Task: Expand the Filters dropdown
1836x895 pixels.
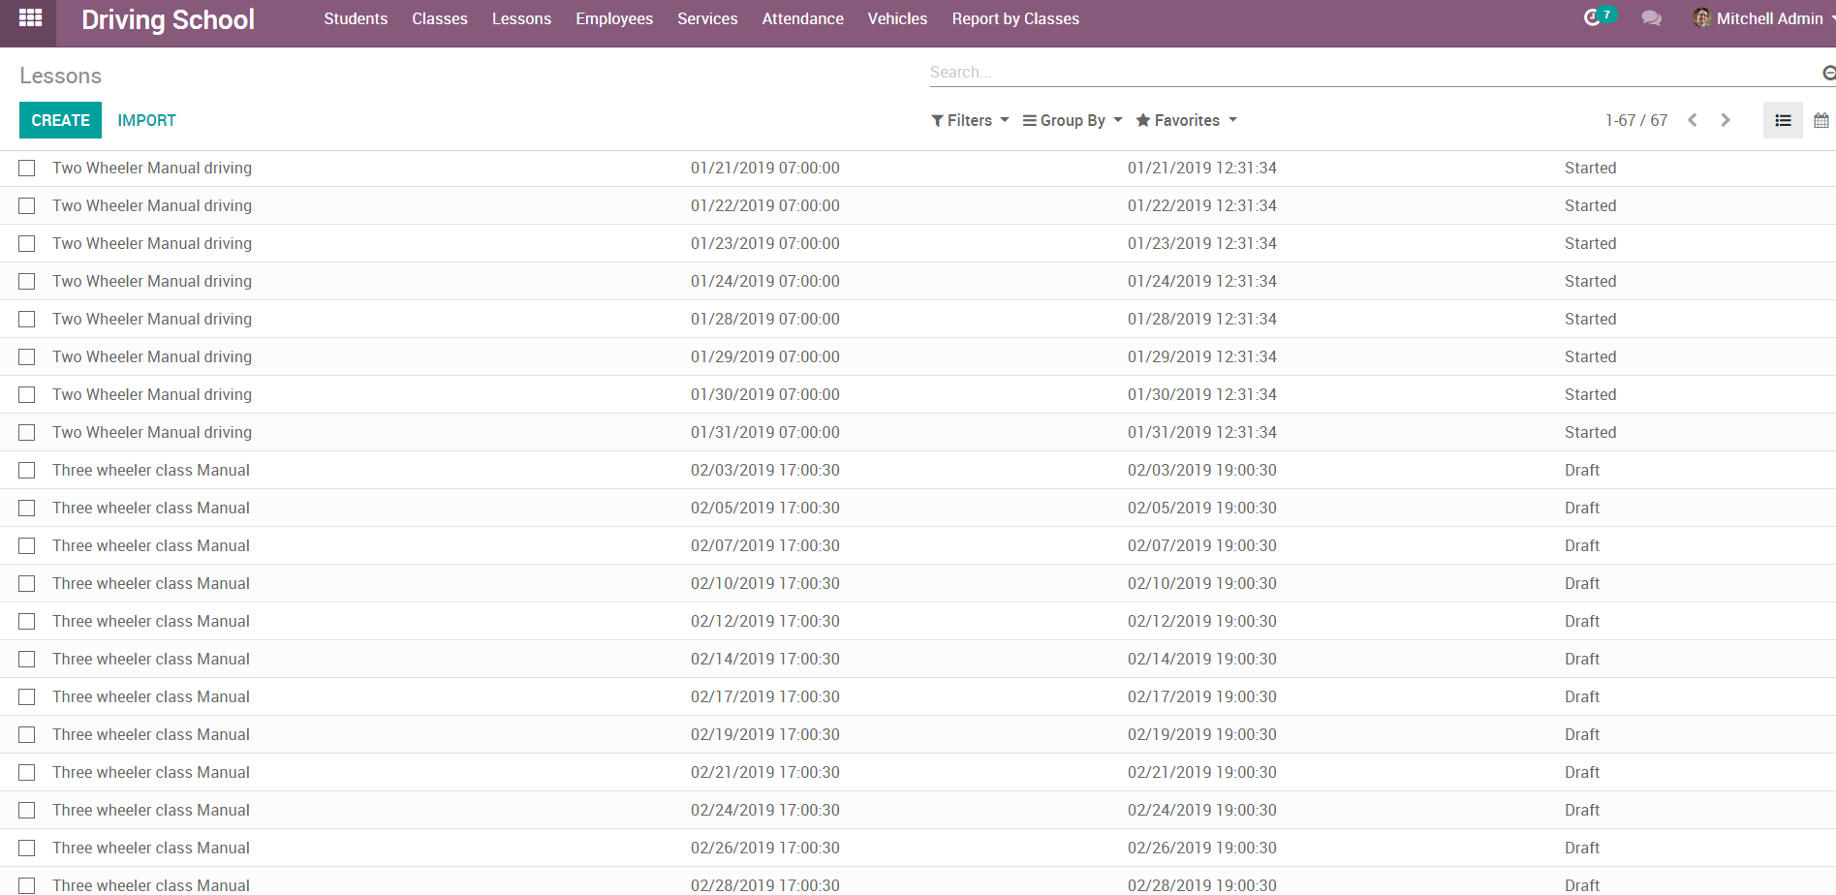Action: 970,120
